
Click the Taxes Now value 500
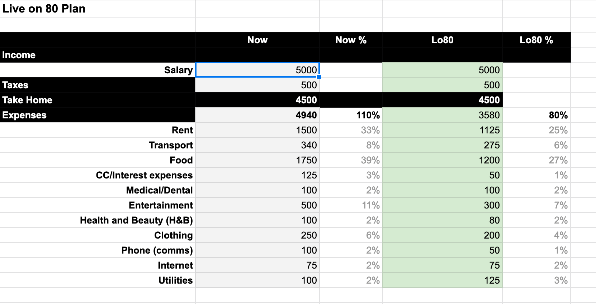[x=257, y=85]
